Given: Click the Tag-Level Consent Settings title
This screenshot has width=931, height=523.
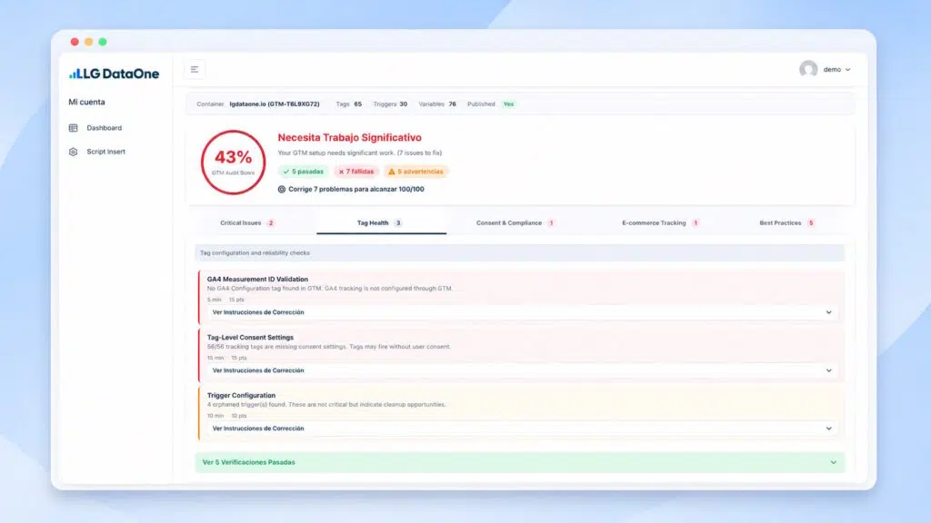Looking at the screenshot, I should (250, 337).
